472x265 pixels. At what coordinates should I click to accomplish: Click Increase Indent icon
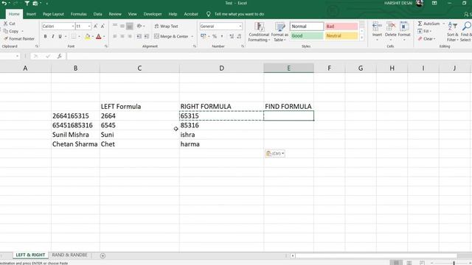(146, 36)
